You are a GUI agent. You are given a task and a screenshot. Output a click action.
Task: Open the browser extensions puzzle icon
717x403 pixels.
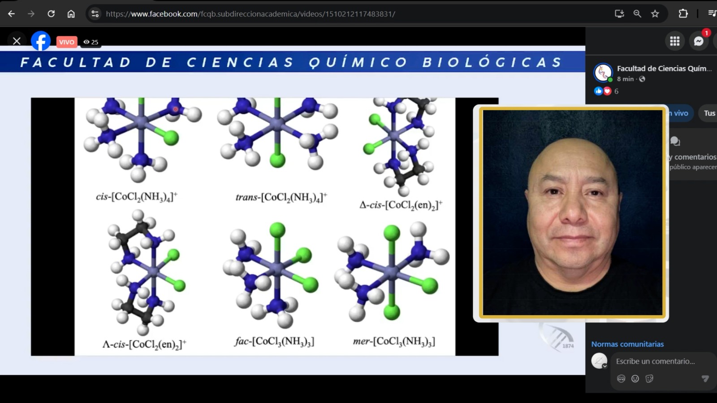point(683,14)
